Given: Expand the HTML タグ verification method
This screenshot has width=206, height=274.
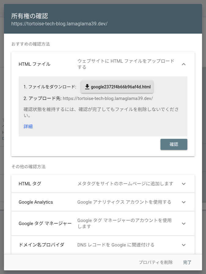Looking at the screenshot, I should tap(184, 184).
